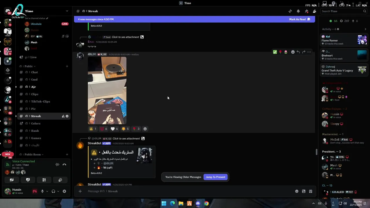Viewport: 370px width, 208px height.
Task: Open the Ajr channel
Action: click(43, 87)
